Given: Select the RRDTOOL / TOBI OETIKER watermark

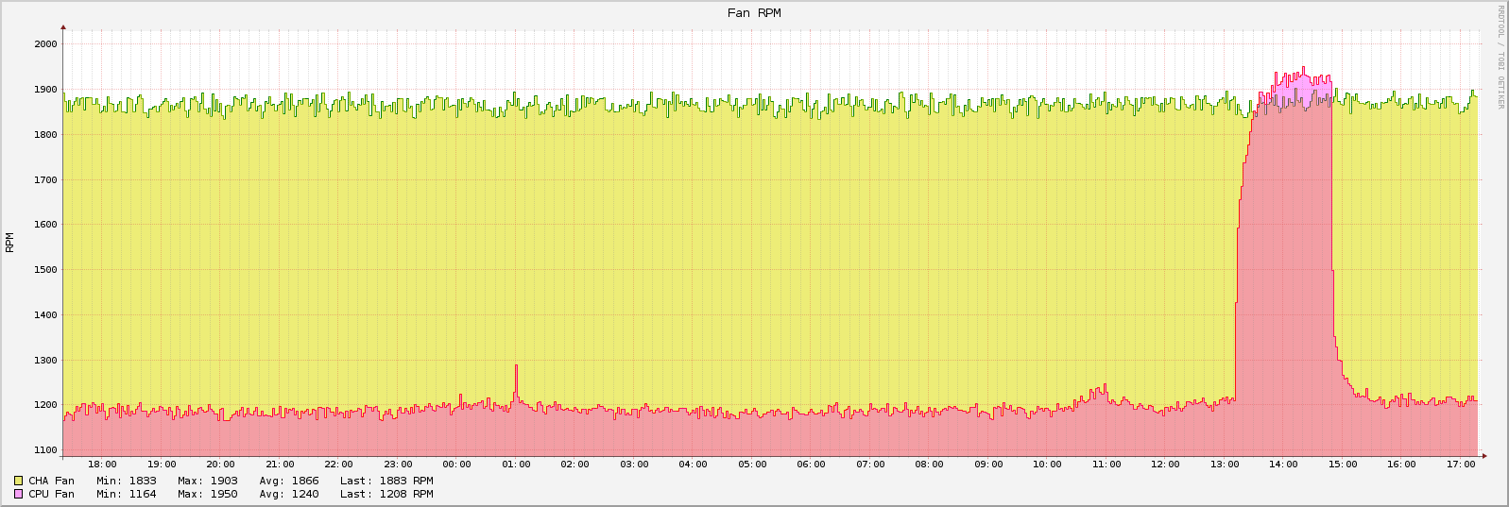Looking at the screenshot, I should (x=1500, y=57).
